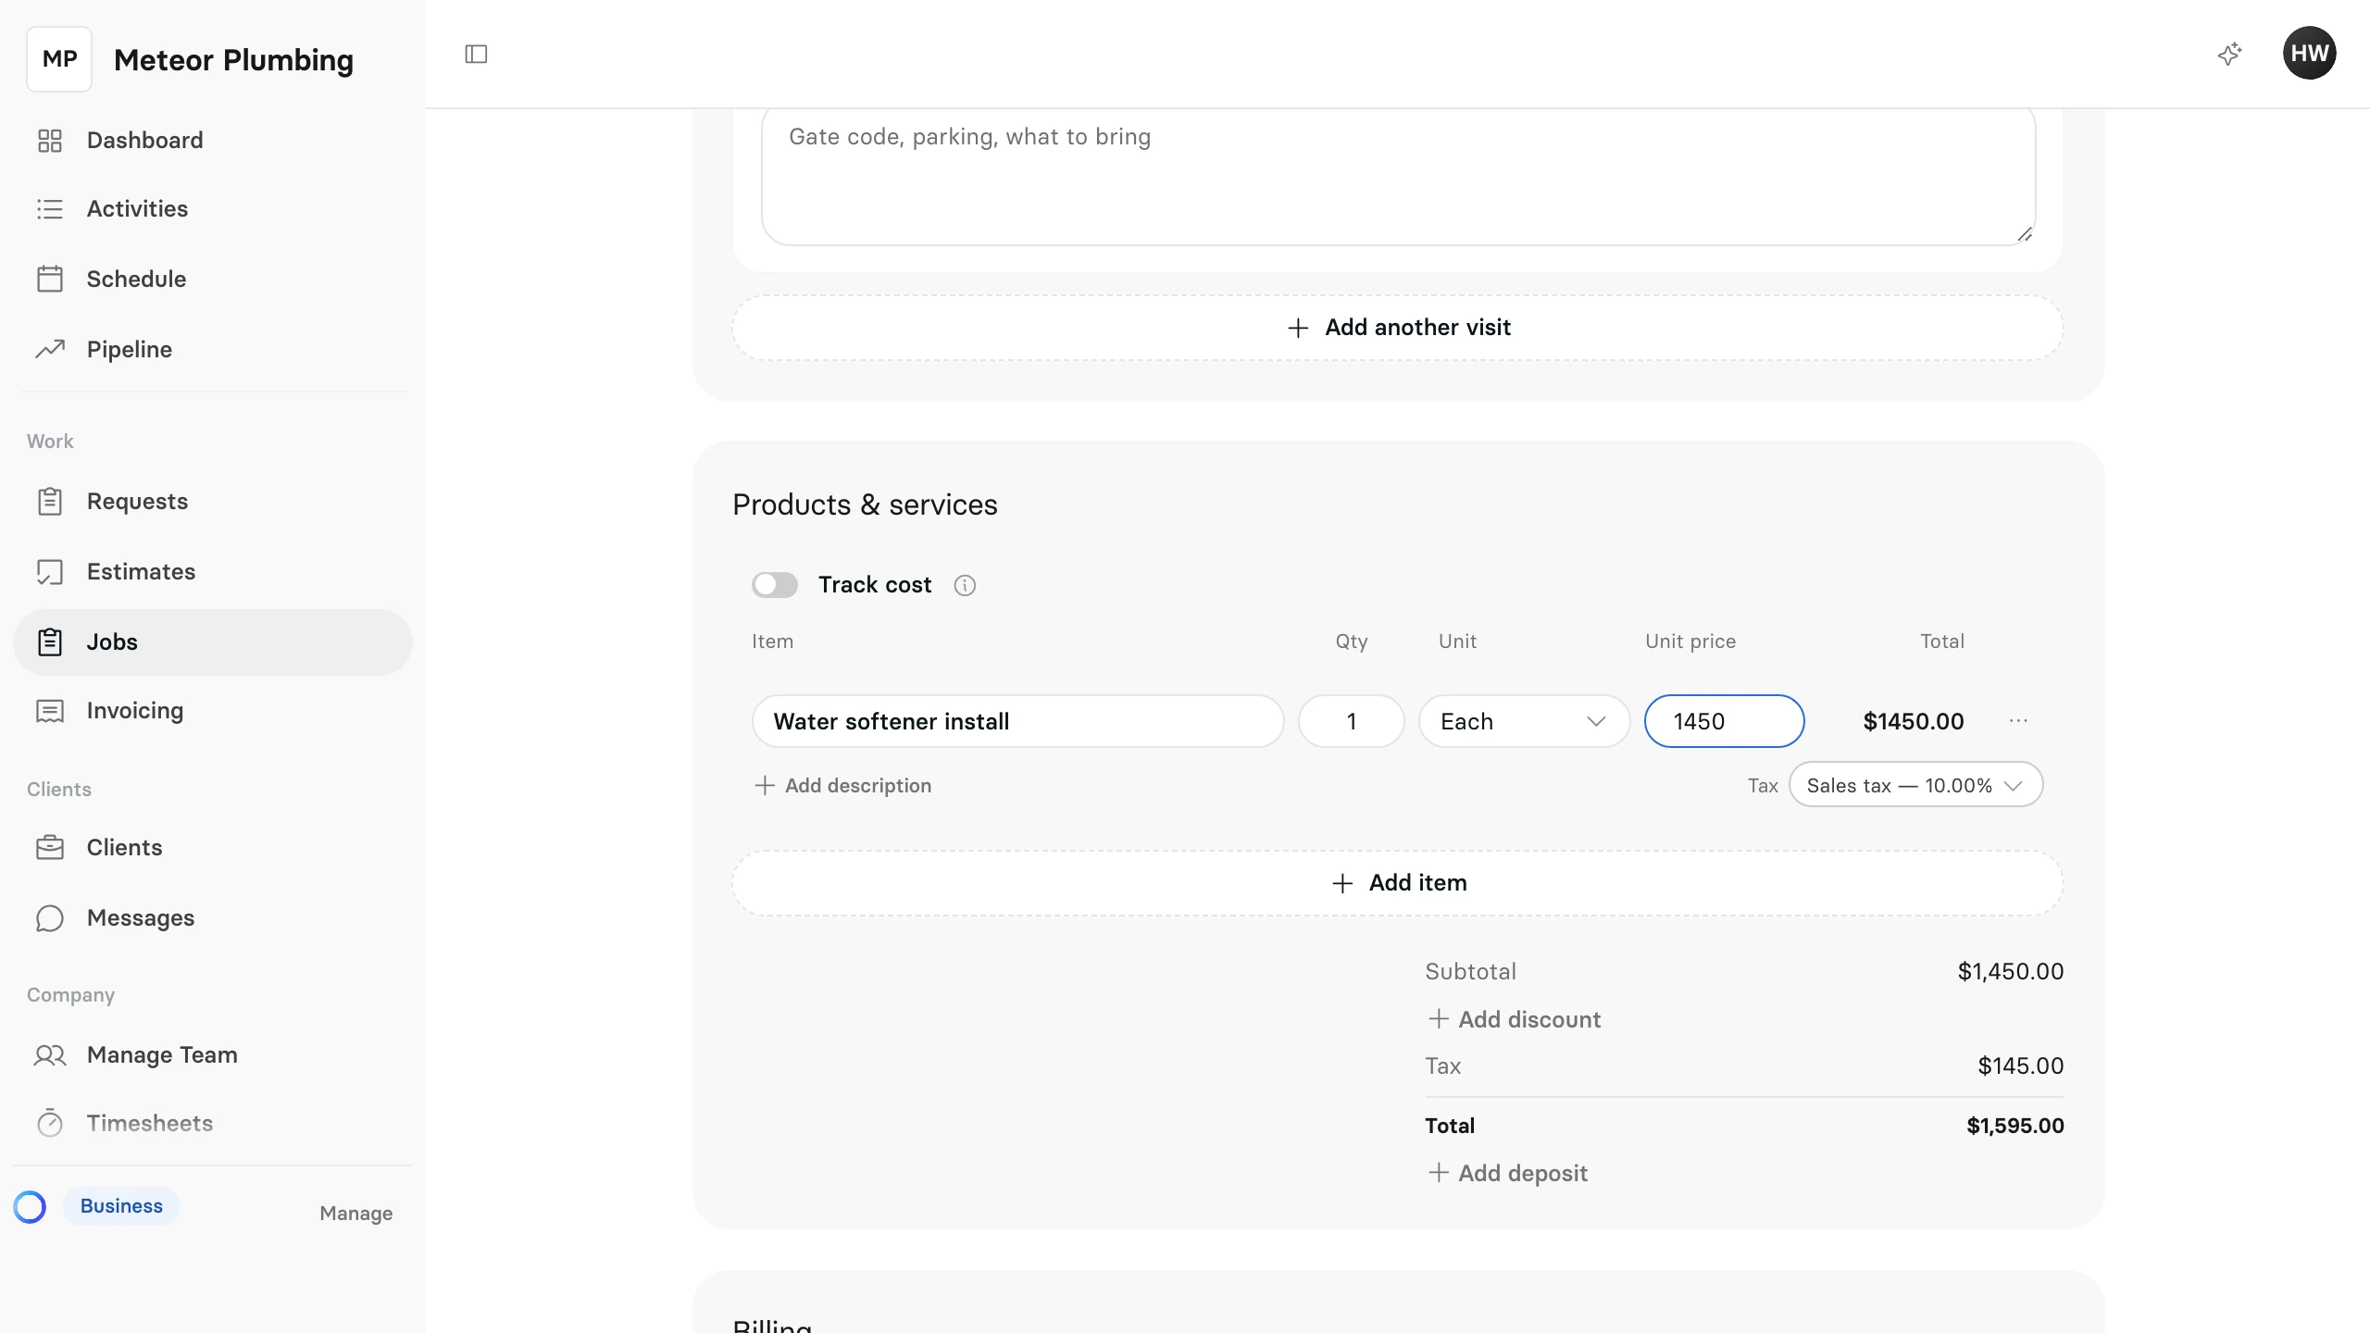Enable the Track cost switch
2370x1333 pixels.
pos(775,585)
